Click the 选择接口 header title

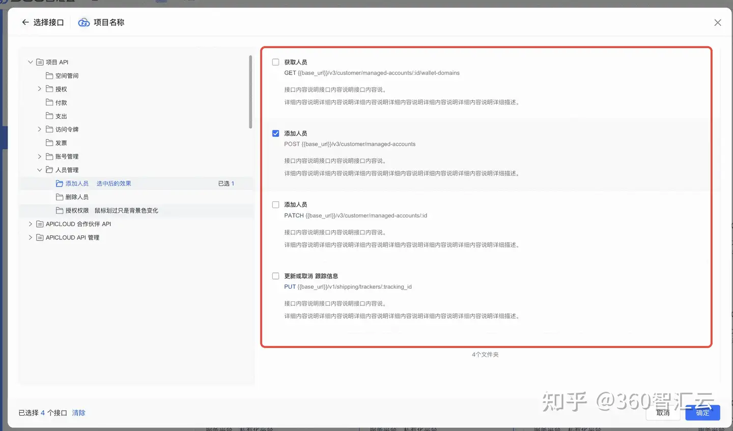coord(48,22)
